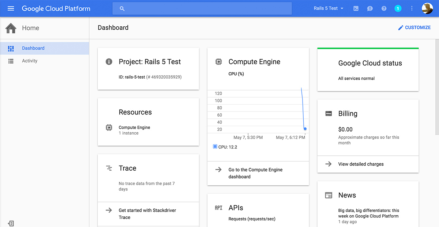Viewport: 439px width, 227px height.
Task: Click the Billing credit card icon
Action: (329, 114)
